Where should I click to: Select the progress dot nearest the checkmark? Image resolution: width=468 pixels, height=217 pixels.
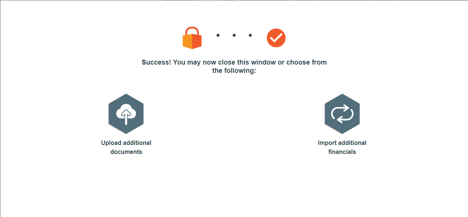[250, 35]
